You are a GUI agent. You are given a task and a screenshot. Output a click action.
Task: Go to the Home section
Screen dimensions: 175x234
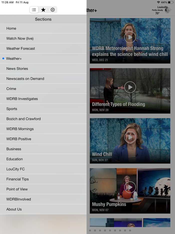43,28
